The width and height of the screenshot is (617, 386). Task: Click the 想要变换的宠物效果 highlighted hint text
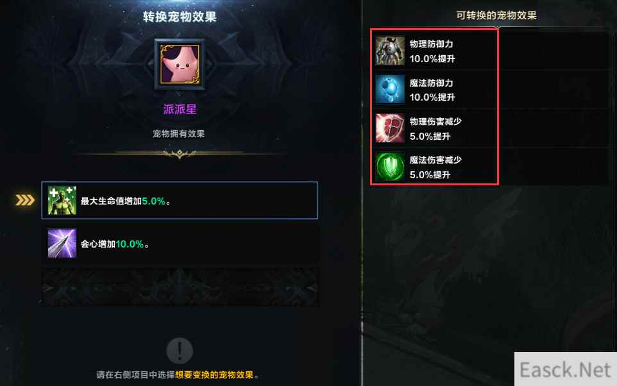(x=214, y=374)
